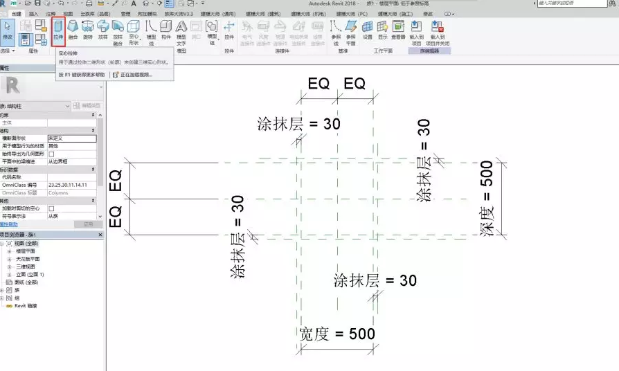
Task: Click the keyword search input box
Action: point(572,3)
